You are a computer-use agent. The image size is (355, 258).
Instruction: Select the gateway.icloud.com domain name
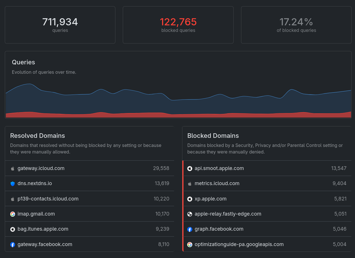(41, 168)
